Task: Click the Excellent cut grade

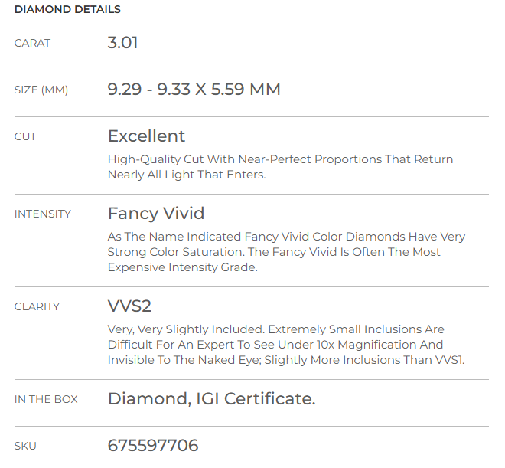Action: pyautogui.click(x=146, y=136)
